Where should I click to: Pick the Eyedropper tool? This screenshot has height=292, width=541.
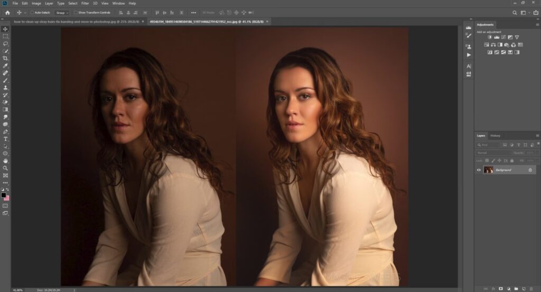(x=5, y=66)
